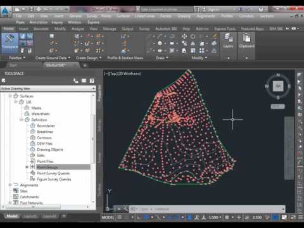The width and height of the screenshot is (304, 228).
Task: Open the Surfaces menu in menu bar
Action: [x=123, y=16]
